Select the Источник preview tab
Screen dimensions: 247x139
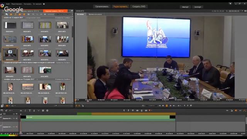(81, 14)
